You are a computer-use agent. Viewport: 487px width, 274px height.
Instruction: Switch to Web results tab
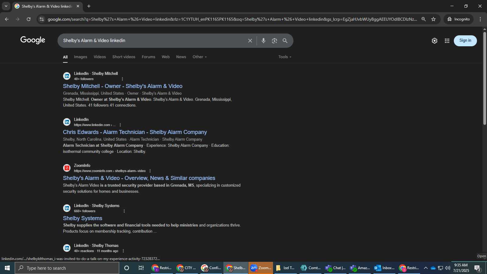point(166,57)
